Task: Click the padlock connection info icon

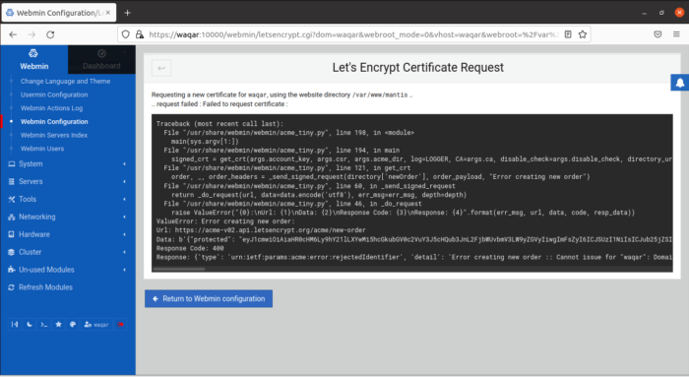Action: 140,34
